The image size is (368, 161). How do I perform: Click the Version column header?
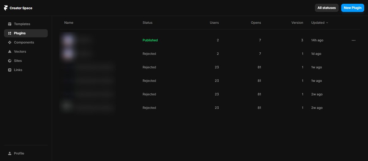click(297, 23)
